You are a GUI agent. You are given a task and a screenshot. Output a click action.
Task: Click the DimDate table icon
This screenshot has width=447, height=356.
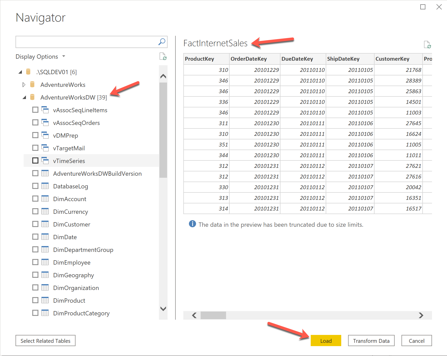(45, 237)
